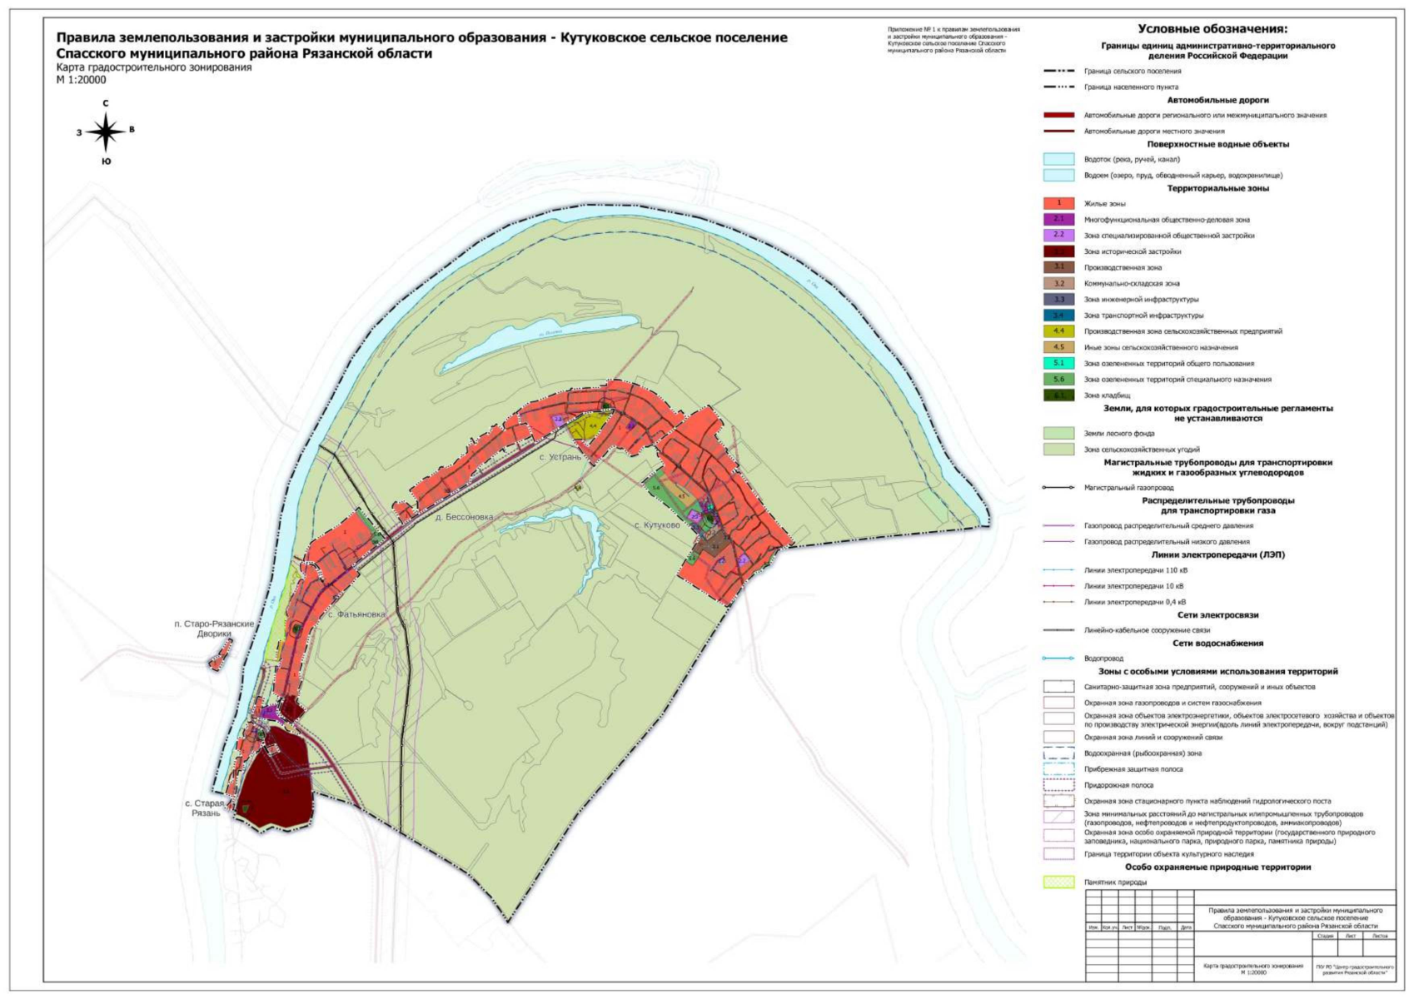Click the Санитарно-защитная зона outline box

(1058, 688)
